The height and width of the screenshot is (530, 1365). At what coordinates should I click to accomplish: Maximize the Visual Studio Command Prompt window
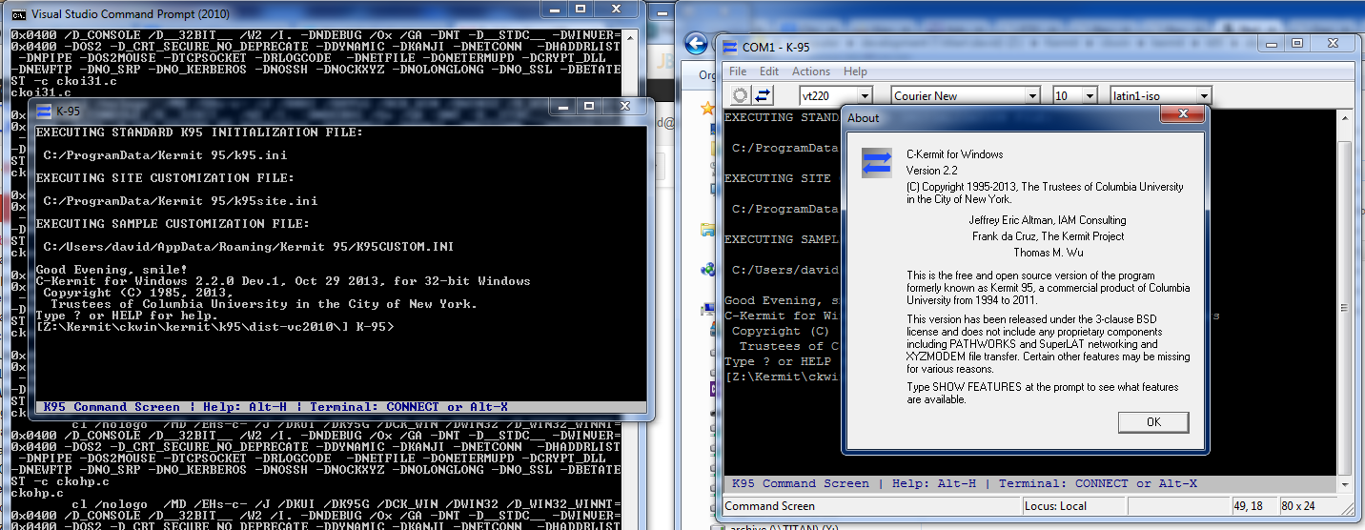pos(582,8)
